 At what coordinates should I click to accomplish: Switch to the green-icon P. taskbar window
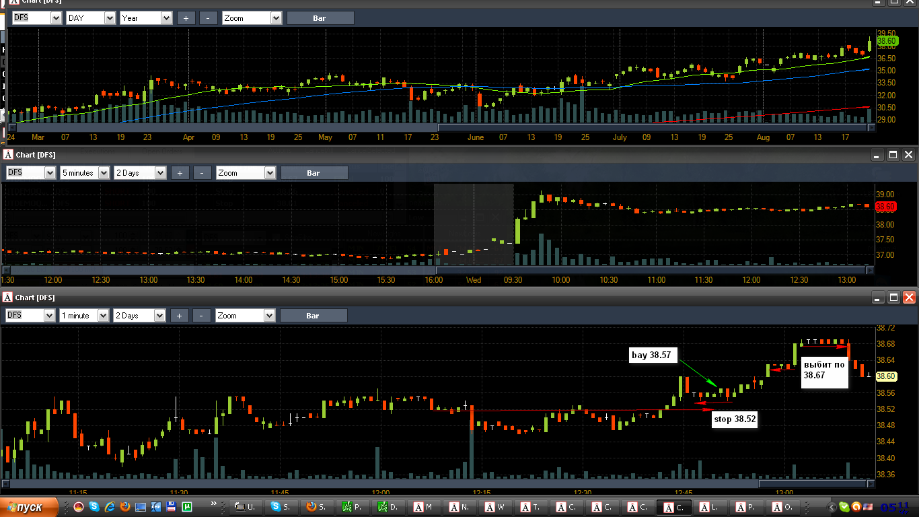pyautogui.click(x=353, y=507)
